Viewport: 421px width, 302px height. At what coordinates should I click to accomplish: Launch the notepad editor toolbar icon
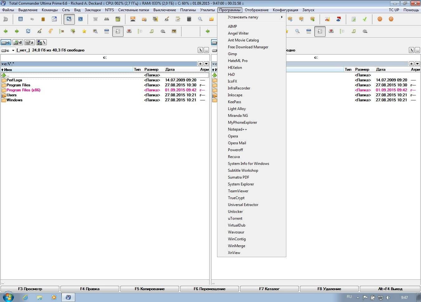click(178, 19)
